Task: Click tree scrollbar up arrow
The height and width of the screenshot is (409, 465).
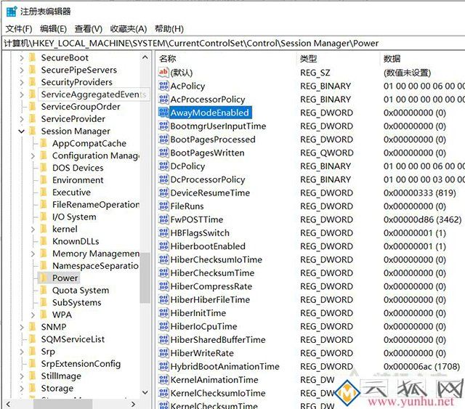Action: tap(145, 57)
